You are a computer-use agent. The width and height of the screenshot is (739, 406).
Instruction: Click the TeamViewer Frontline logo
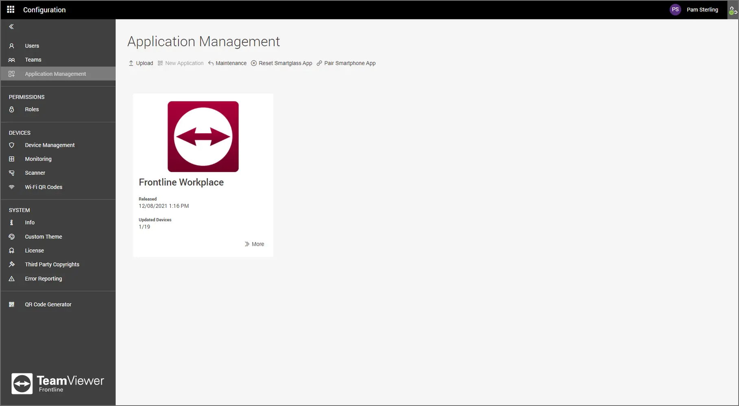click(x=57, y=383)
